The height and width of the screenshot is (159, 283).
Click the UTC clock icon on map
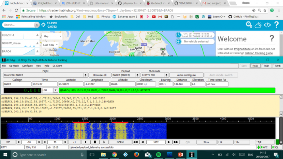click(179, 35)
